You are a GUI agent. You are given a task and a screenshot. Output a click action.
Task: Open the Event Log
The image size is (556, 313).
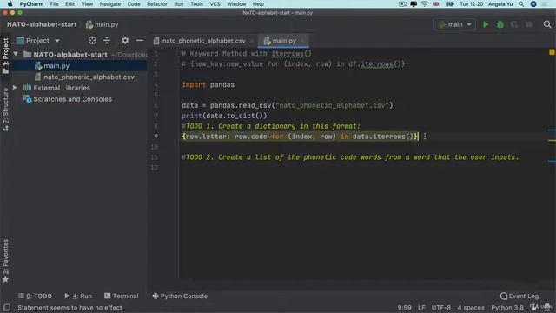point(520,296)
